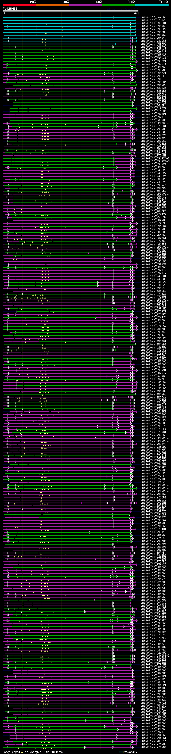Open hit UniRef100_B9SHN0
Viewport: 171px width, 754px height.
point(153,32)
